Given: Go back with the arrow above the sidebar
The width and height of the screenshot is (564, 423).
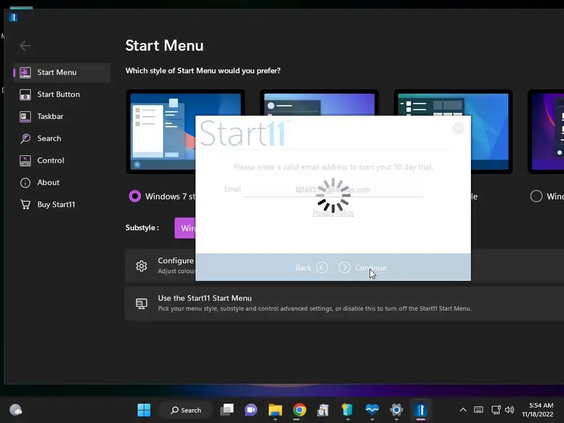Looking at the screenshot, I should (x=25, y=46).
